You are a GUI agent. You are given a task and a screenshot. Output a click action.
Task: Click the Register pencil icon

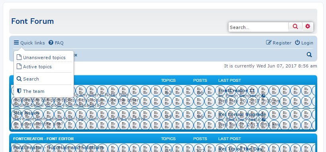coord(269,42)
